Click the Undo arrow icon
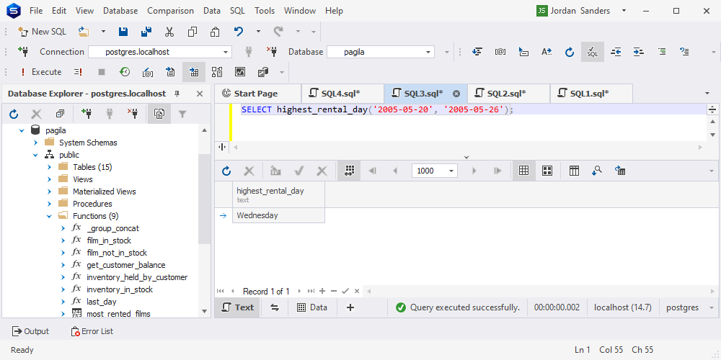721x360 pixels. (x=238, y=32)
